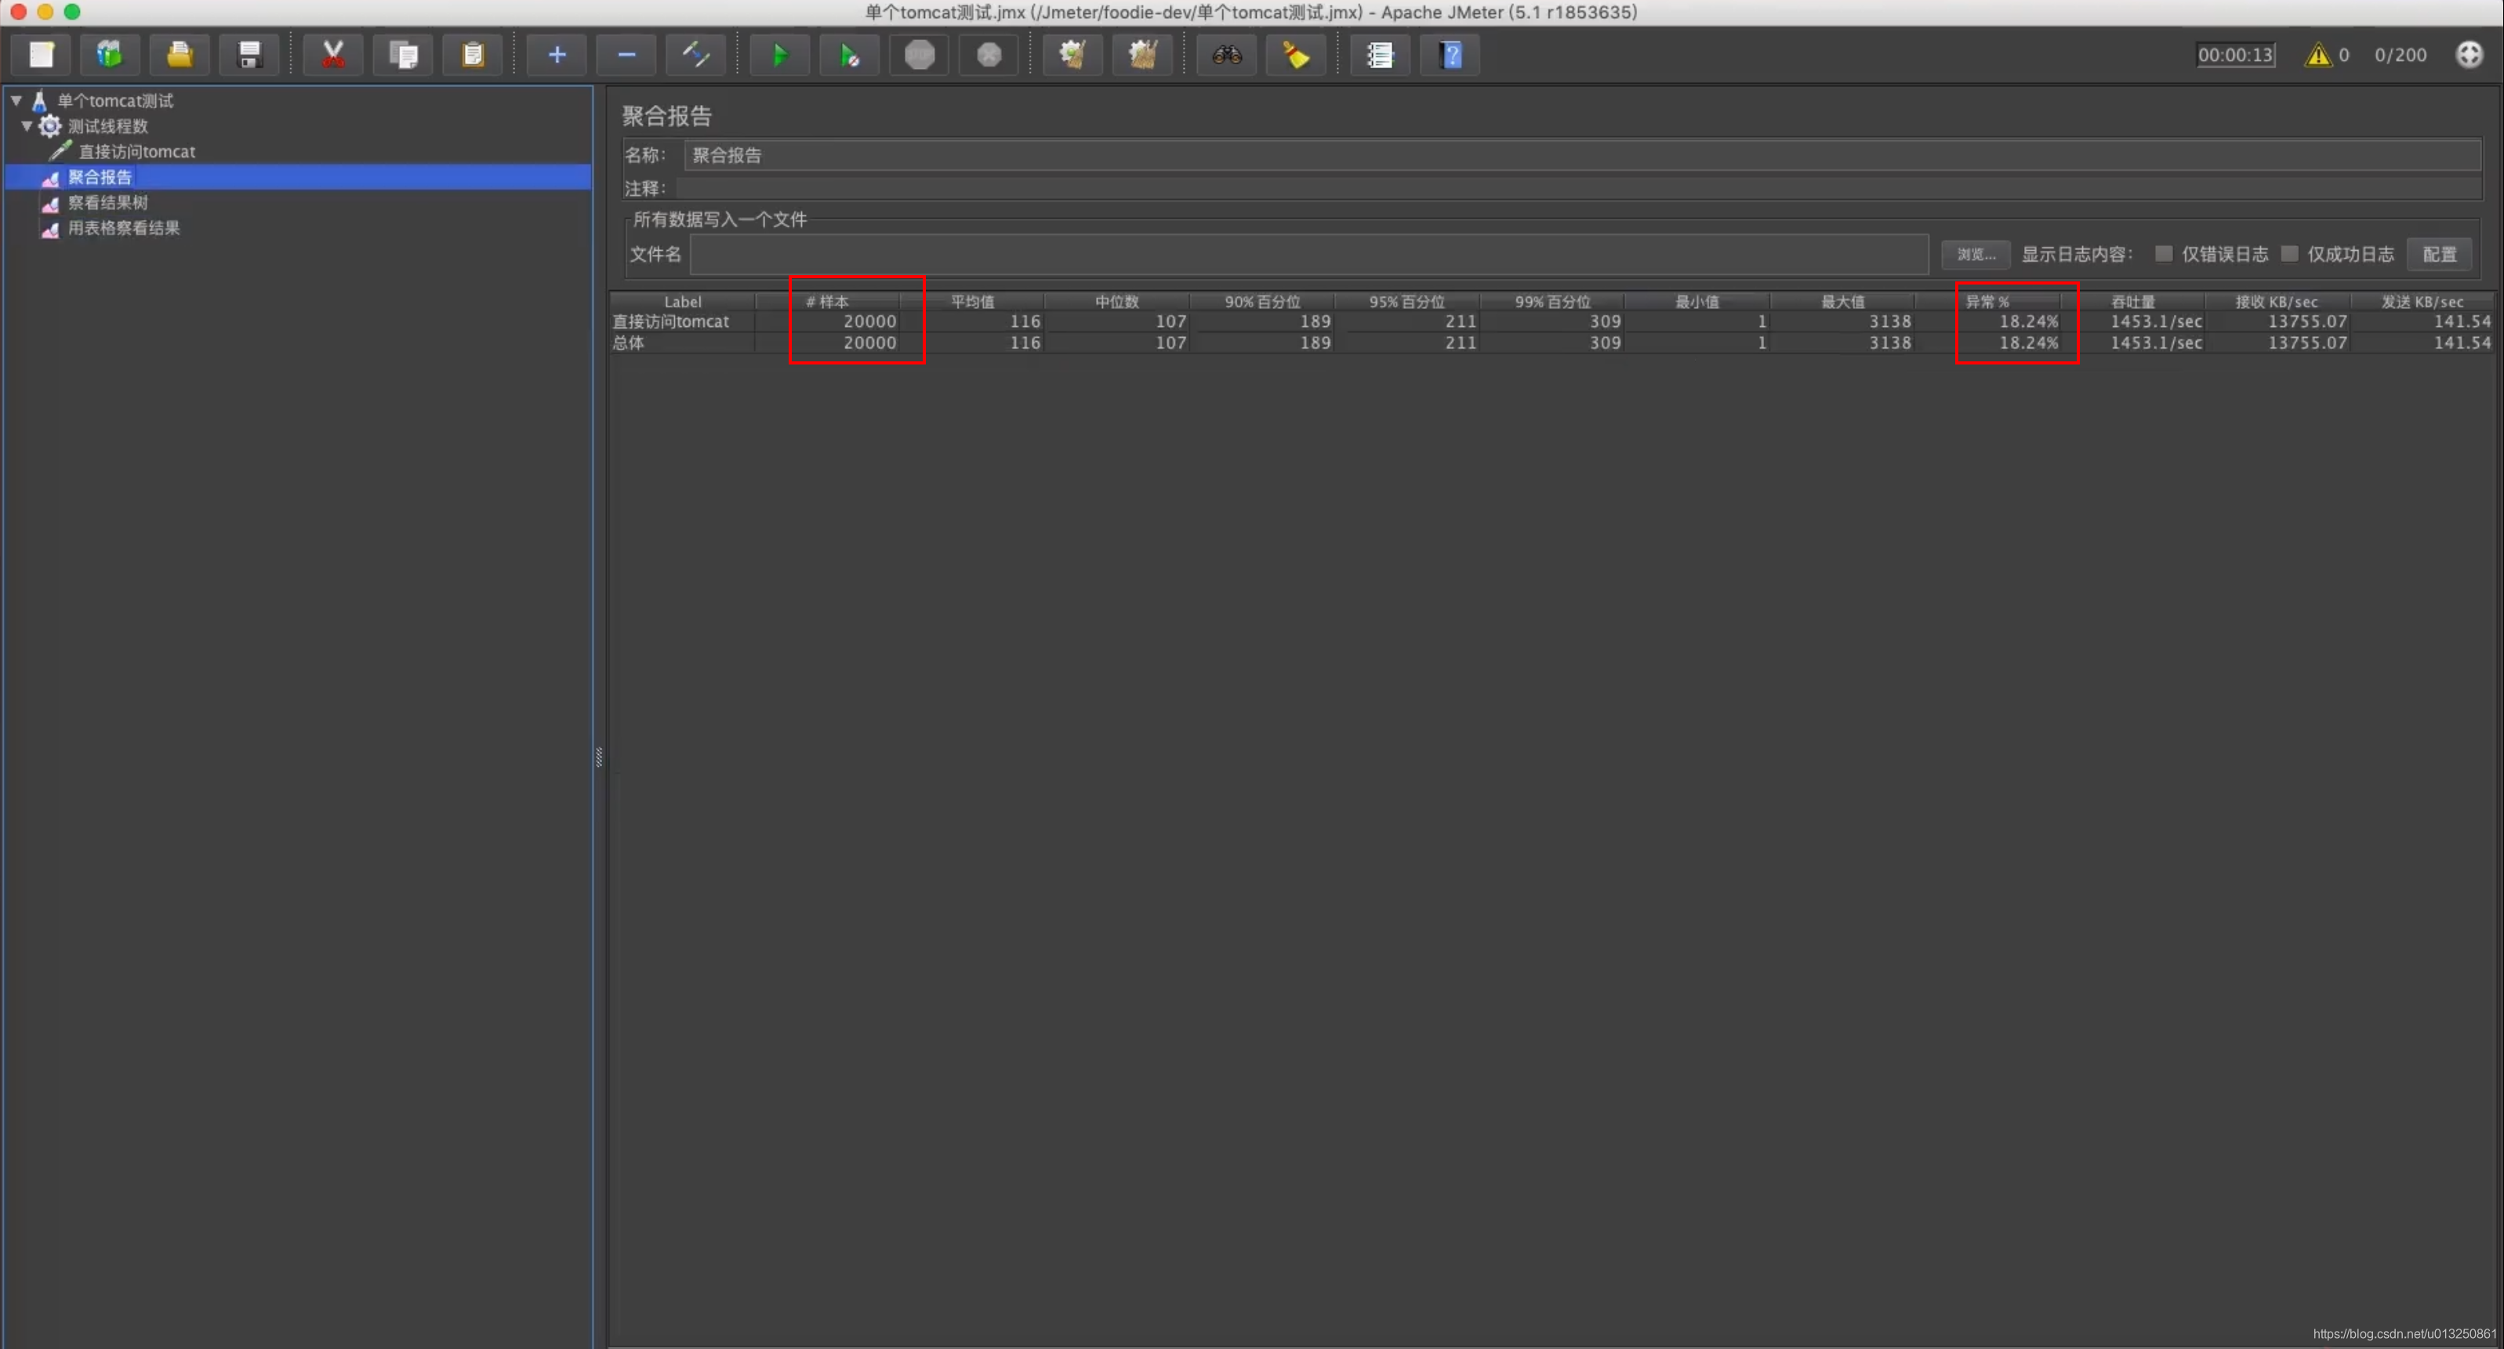2504x1349 pixels.
Task: Click the 名称 name input field
Action: click(1583, 155)
